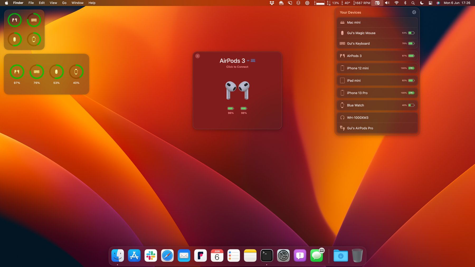This screenshot has height=267, width=475.
Task: Click keyboard ring in small widget
Action: pos(34,20)
